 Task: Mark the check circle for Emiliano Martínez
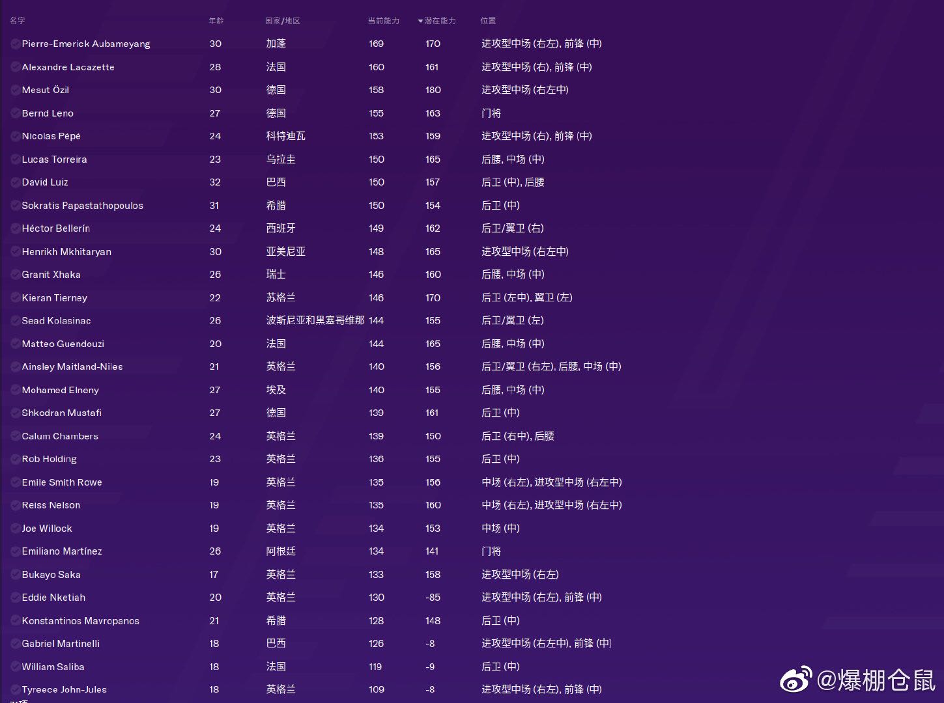[15, 551]
